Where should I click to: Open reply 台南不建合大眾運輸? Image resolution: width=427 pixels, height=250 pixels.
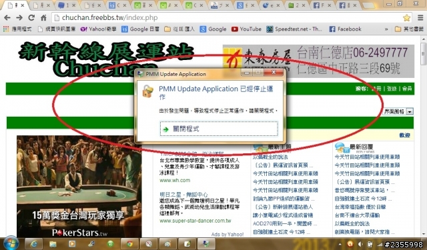tap(357, 215)
